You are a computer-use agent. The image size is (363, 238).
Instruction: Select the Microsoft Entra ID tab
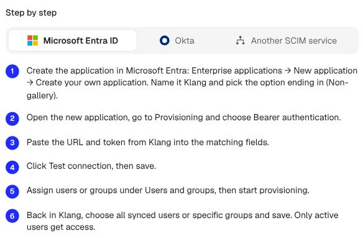click(x=73, y=40)
